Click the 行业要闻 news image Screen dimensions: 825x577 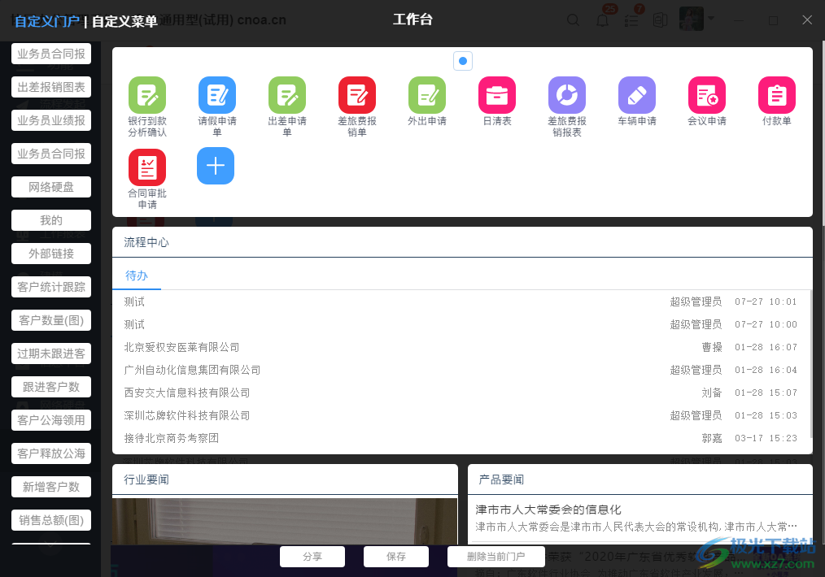coord(285,521)
